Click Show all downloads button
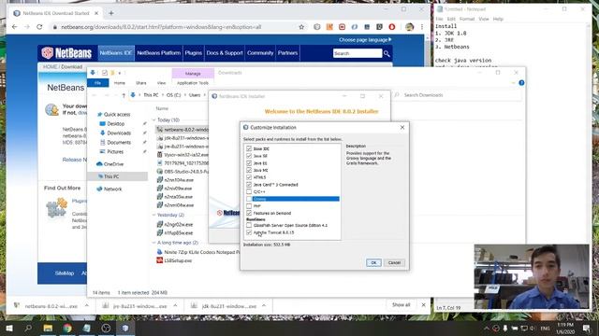Image resolution: width=599 pixels, height=336 pixels. 401,305
